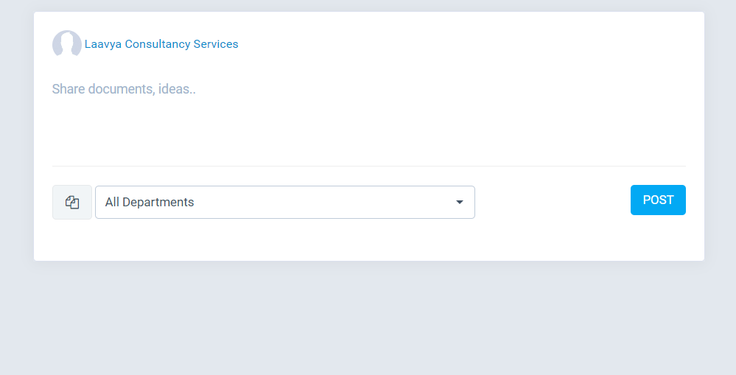Click the grey silhouette profile image
The image size is (736, 375).
67,43
